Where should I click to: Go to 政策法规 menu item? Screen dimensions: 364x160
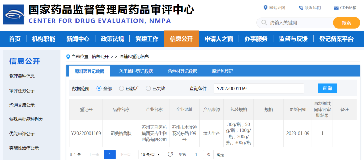coord(112,39)
